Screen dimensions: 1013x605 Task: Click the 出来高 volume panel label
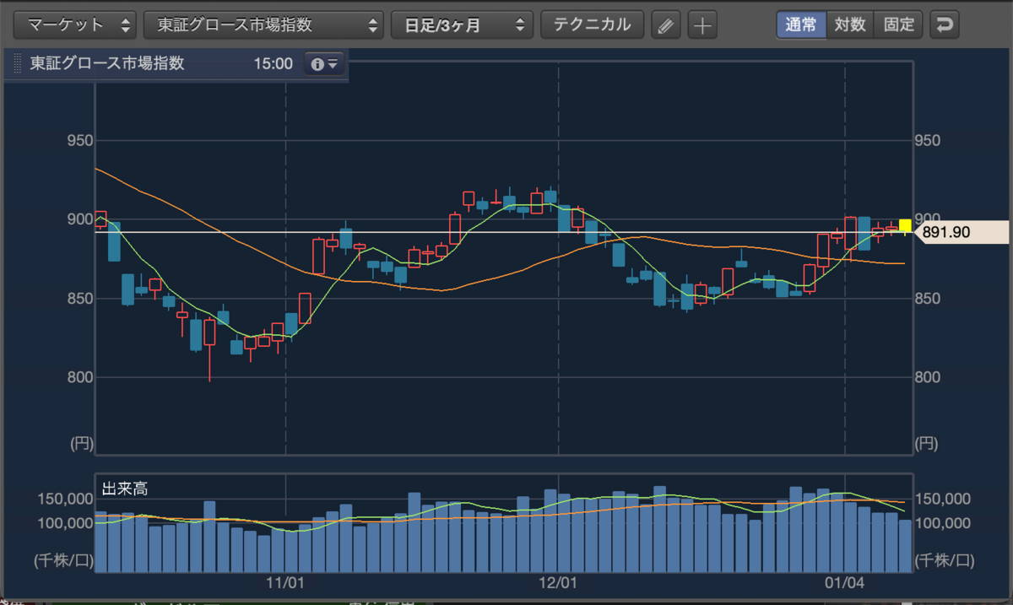(125, 489)
